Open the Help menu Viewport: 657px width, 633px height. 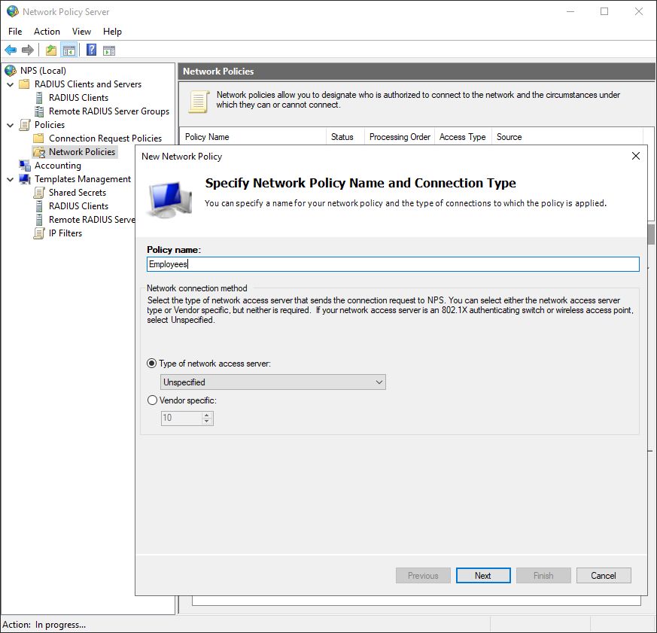pyautogui.click(x=112, y=32)
